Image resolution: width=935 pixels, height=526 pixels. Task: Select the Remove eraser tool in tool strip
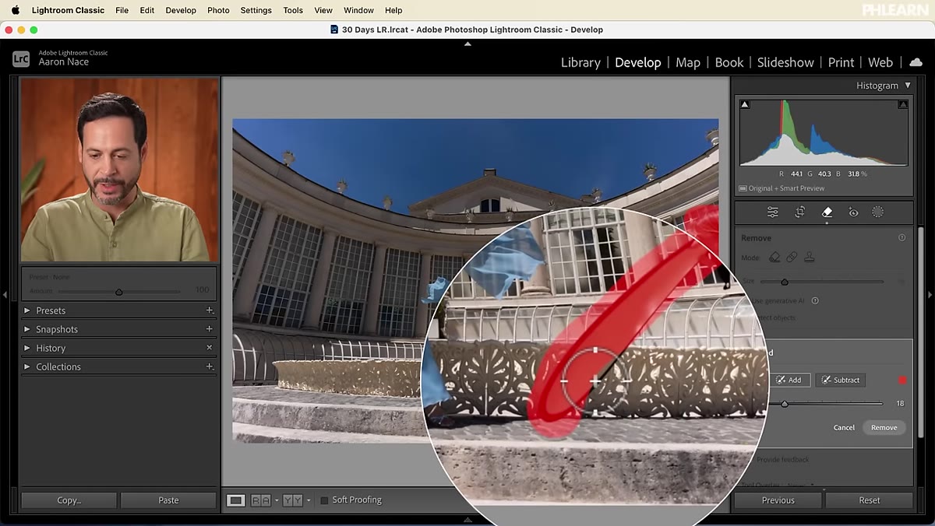(x=827, y=212)
